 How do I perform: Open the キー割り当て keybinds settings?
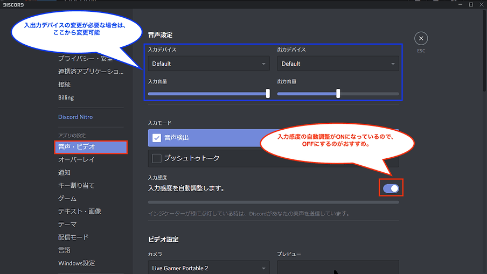point(76,186)
